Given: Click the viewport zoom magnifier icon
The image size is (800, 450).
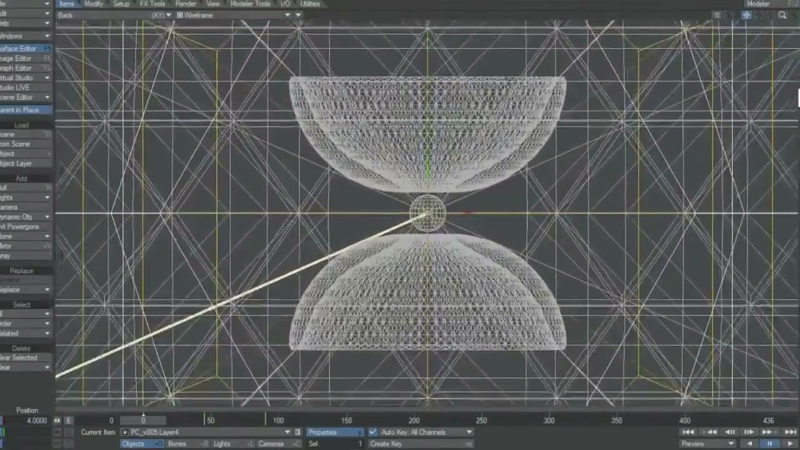Looking at the screenshot, I should (x=782, y=15).
